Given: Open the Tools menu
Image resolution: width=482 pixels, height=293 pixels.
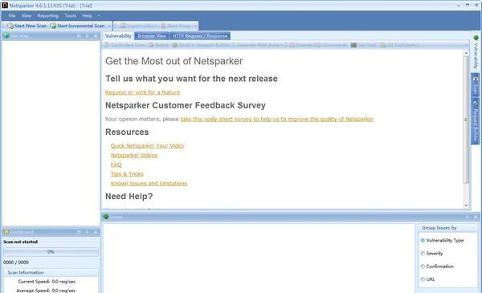Looking at the screenshot, I should coord(70,15).
